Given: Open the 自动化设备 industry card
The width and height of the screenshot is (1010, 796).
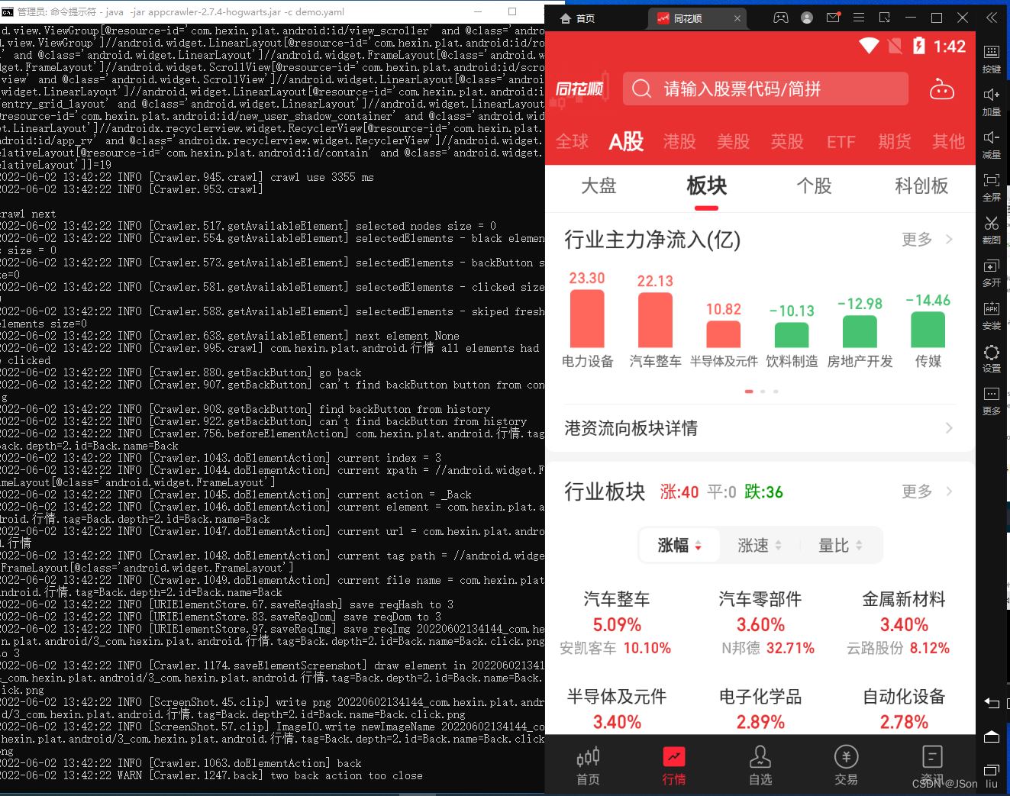Looking at the screenshot, I should [904, 710].
